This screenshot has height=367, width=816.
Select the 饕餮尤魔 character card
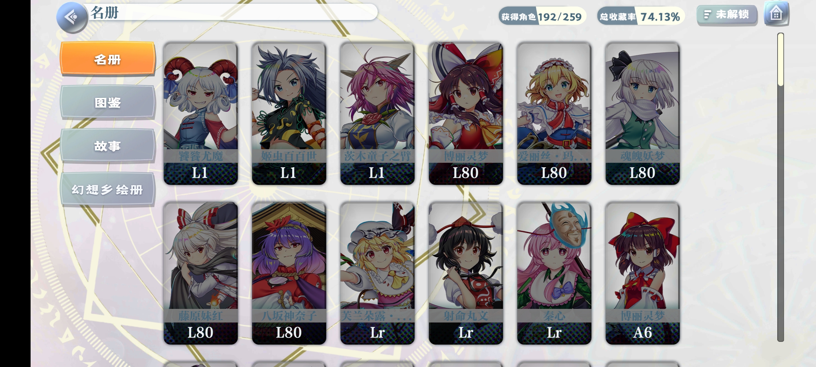click(201, 113)
